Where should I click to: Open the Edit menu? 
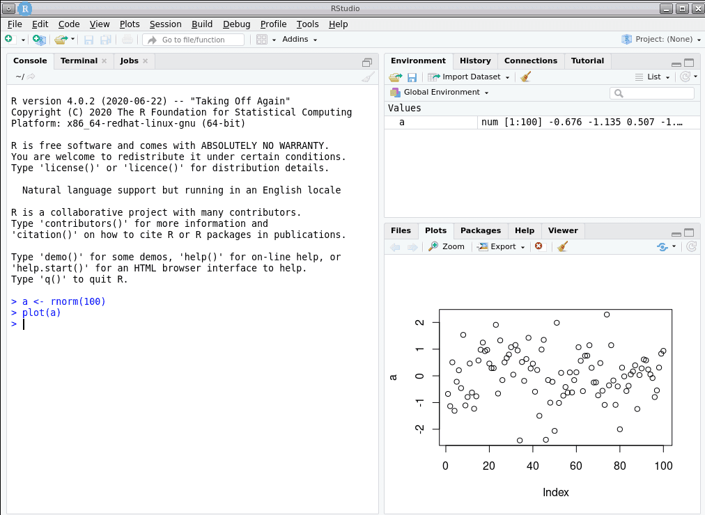(40, 24)
